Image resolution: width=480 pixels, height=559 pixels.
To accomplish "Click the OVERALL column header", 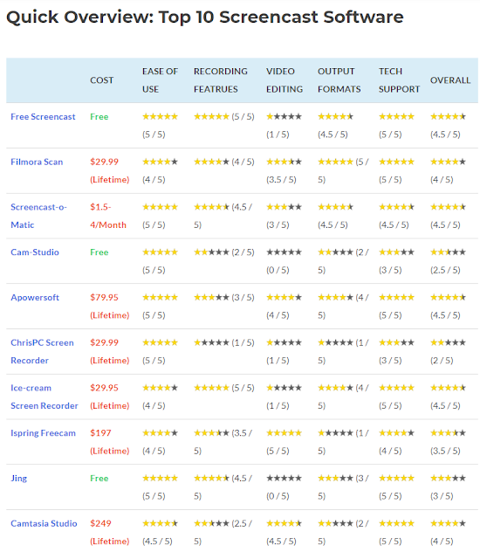I will tap(450, 80).
